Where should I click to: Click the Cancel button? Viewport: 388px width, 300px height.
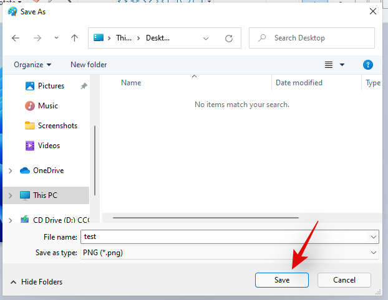(x=344, y=280)
